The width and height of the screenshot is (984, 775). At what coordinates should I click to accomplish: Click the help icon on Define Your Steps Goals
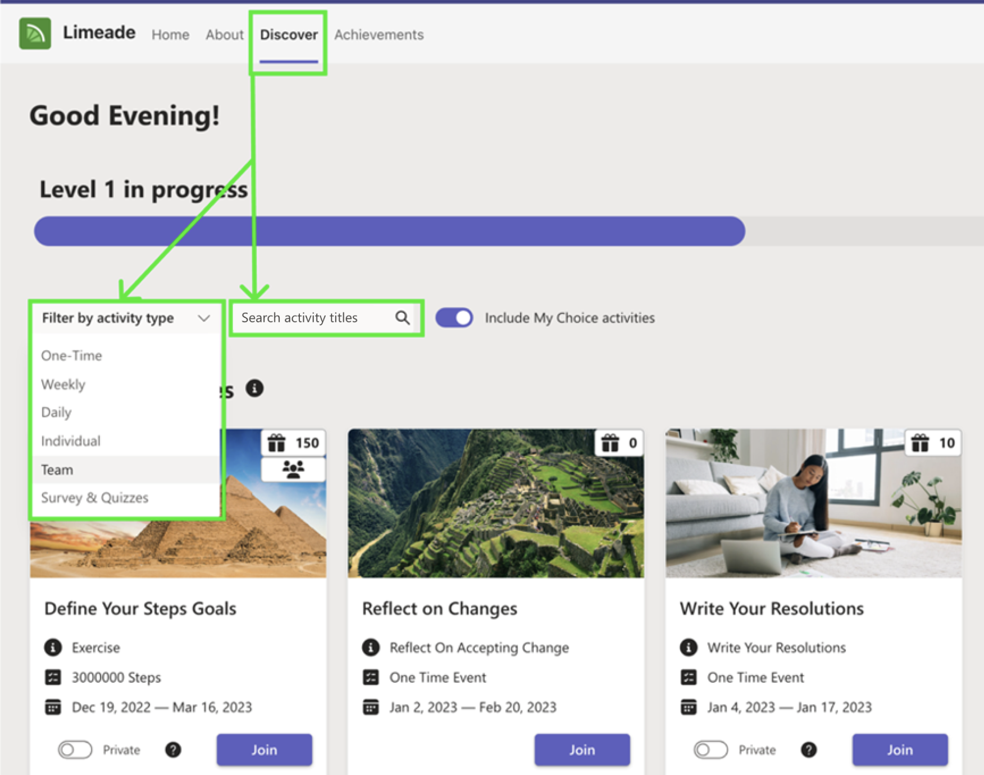[x=173, y=750]
